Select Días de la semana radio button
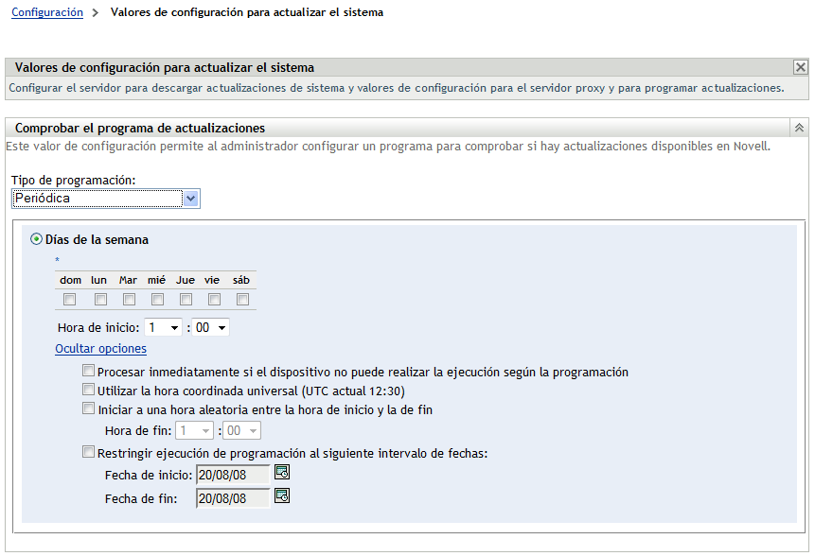Viewport: 815px width, 556px height. click(36, 239)
